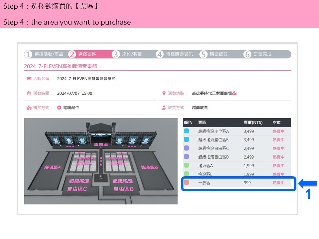
Task: Open the map icon after 高雄夢時代正對面廣場
Action: point(234,93)
